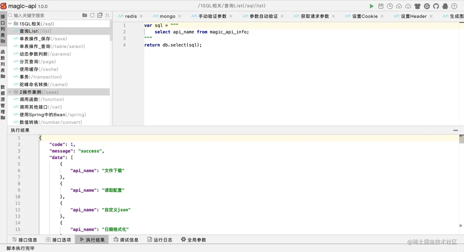Close the 设置Header tab

pyautogui.click(x=431, y=16)
